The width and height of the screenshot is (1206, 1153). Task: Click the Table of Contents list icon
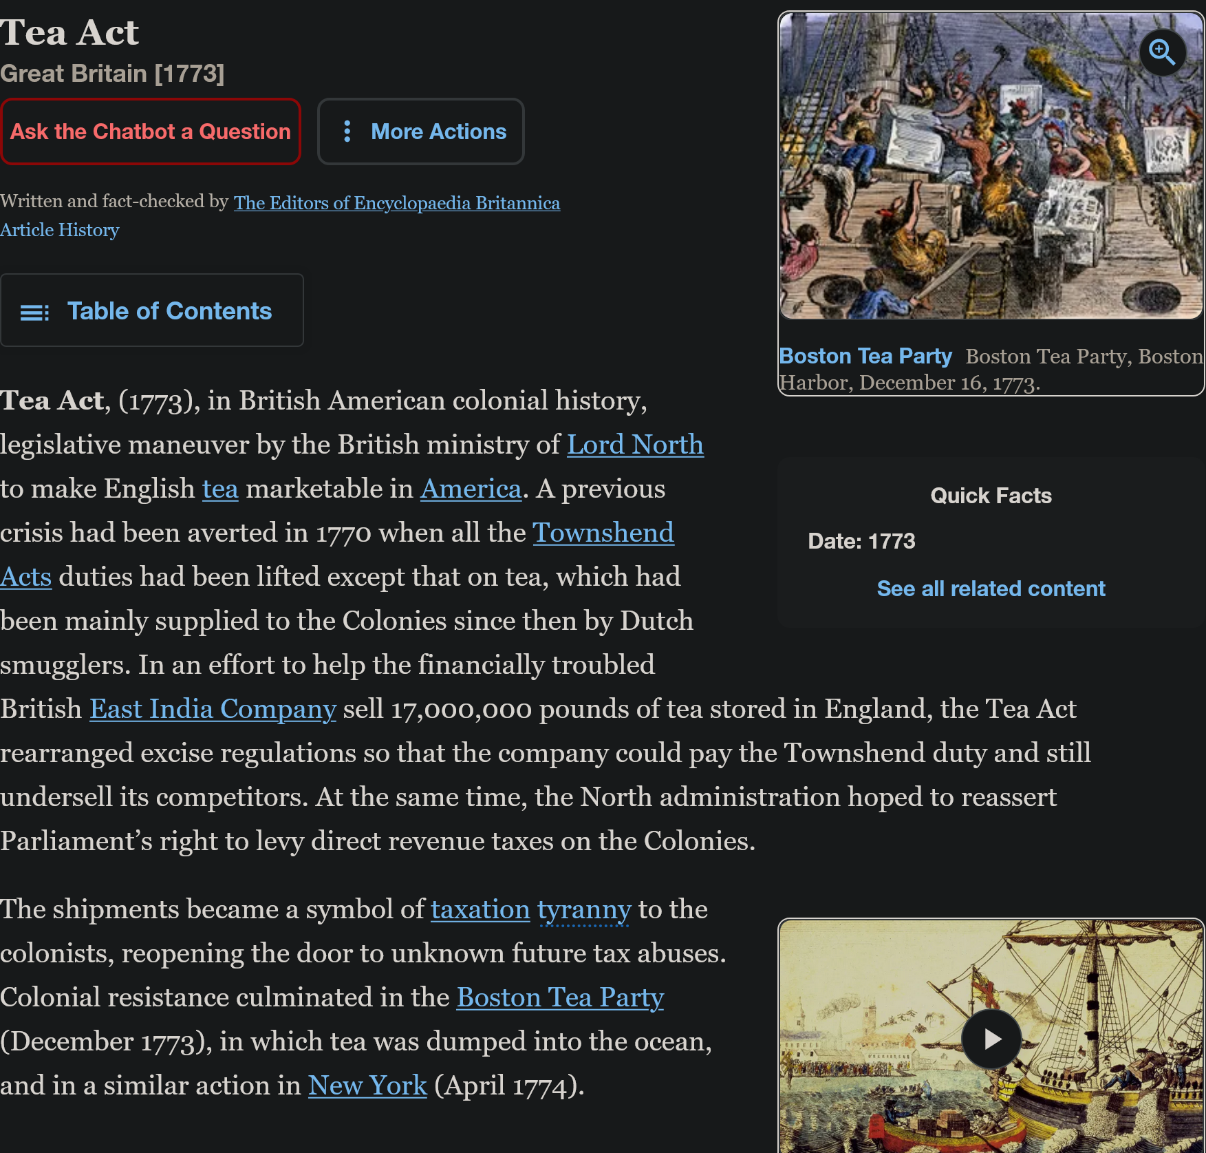click(x=34, y=312)
